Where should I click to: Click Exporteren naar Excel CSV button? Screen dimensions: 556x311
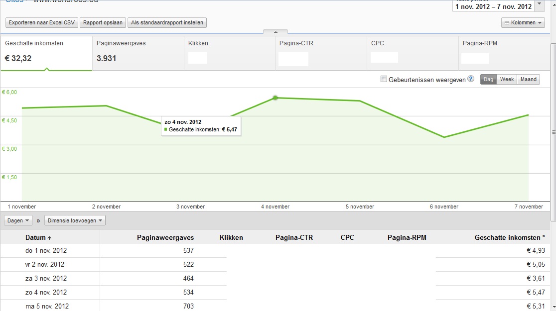pyautogui.click(x=42, y=23)
